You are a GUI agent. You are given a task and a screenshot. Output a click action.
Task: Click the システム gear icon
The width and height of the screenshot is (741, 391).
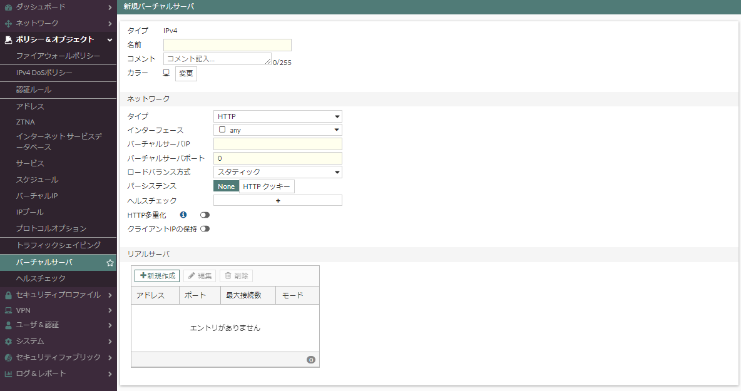click(x=8, y=342)
